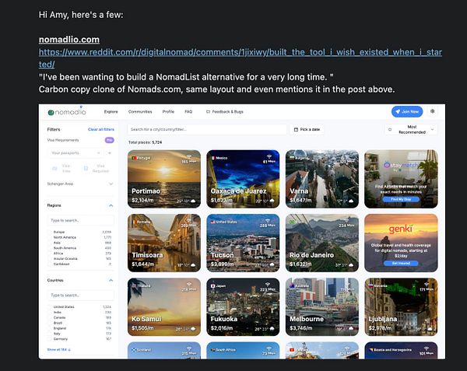467x371 pixels.
Task: Click Find My Stay button
Action: tap(401, 199)
